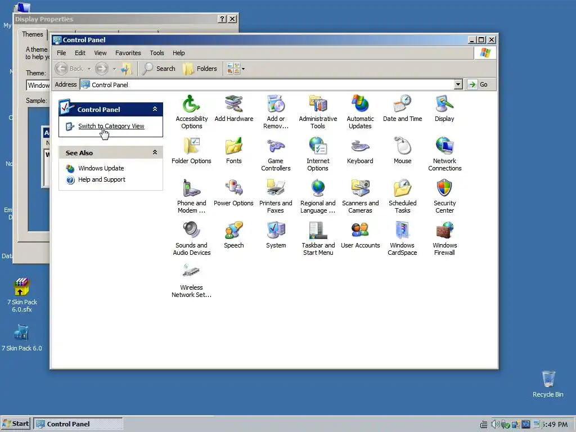Viewport: 576px width, 432px height.
Task: Click the Folders toolbar button
Action: (x=200, y=69)
